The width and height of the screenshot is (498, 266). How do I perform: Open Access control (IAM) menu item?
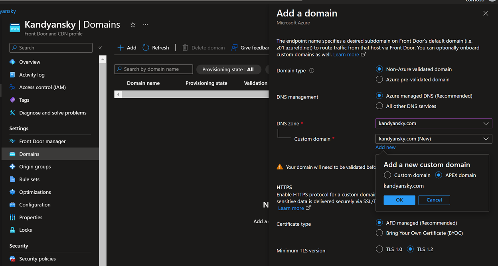pos(42,87)
